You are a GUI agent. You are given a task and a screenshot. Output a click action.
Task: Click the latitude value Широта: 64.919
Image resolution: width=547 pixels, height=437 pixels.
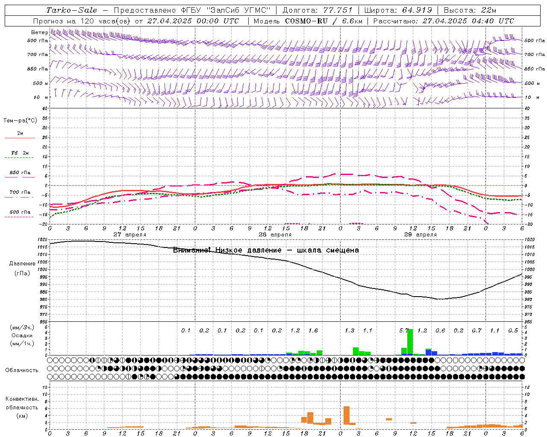398,10
